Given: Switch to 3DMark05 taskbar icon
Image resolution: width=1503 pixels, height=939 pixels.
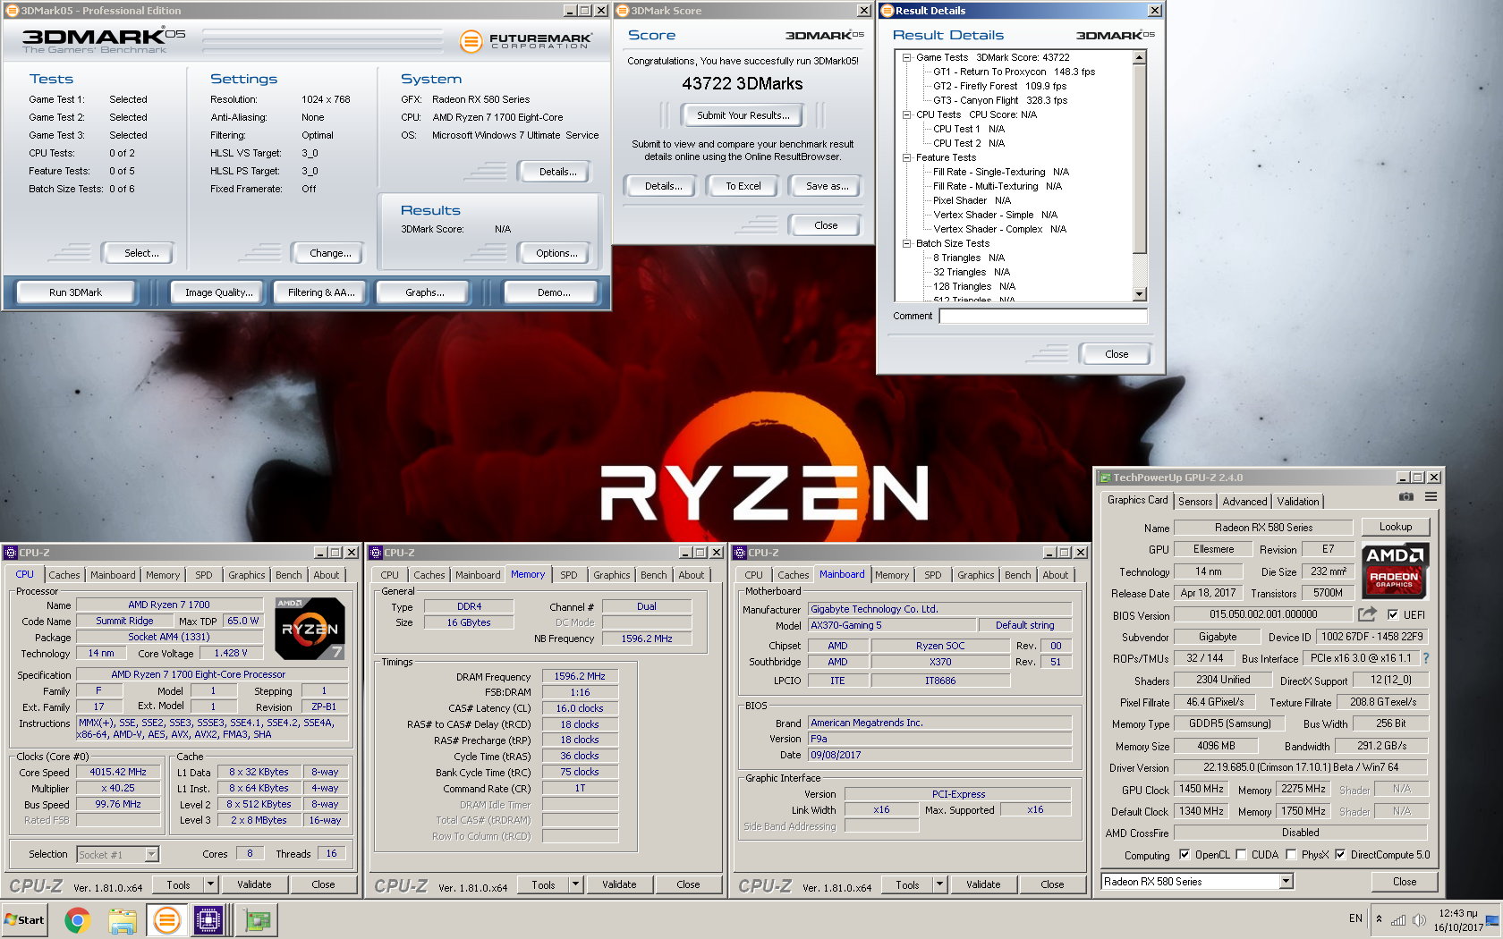Looking at the screenshot, I should pos(166,919).
